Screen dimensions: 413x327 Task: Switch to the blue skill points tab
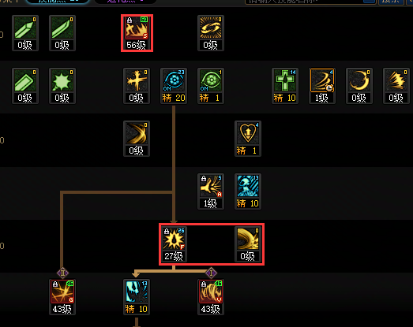click(58, 2)
